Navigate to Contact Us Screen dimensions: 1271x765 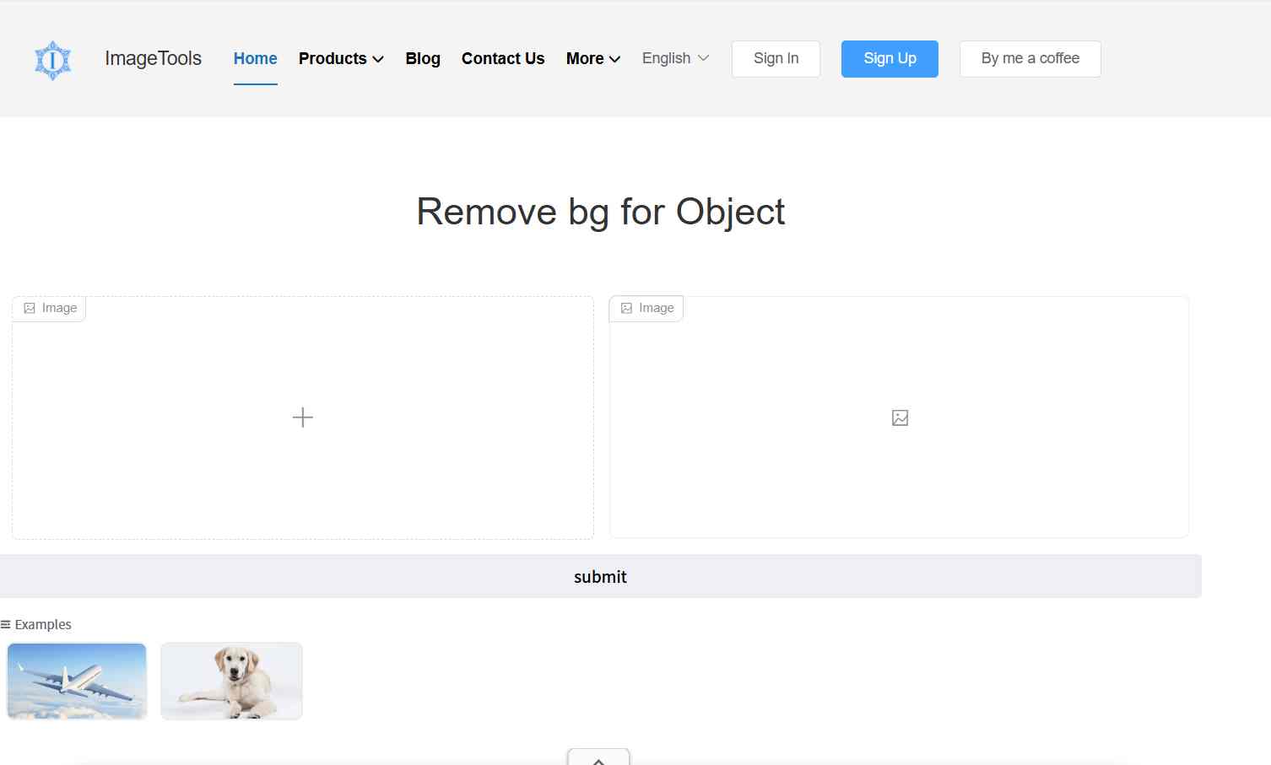pyautogui.click(x=503, y=59)
